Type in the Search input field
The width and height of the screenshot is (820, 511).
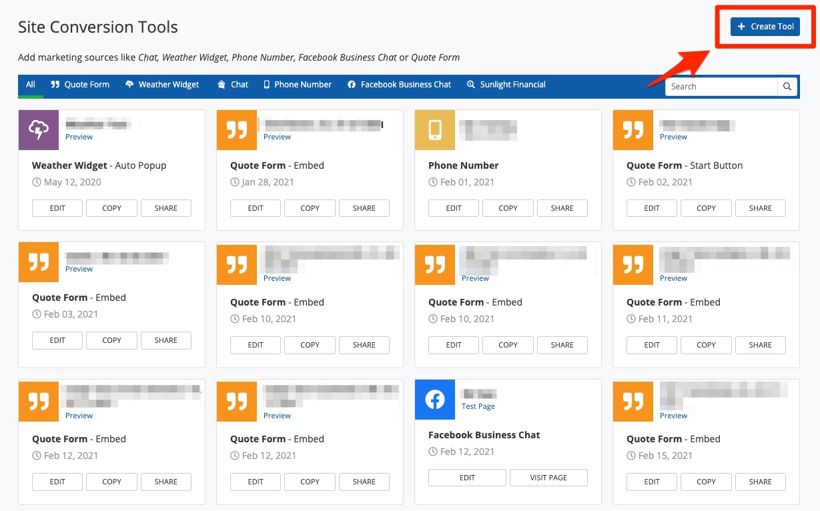click(x=721, y=87)
